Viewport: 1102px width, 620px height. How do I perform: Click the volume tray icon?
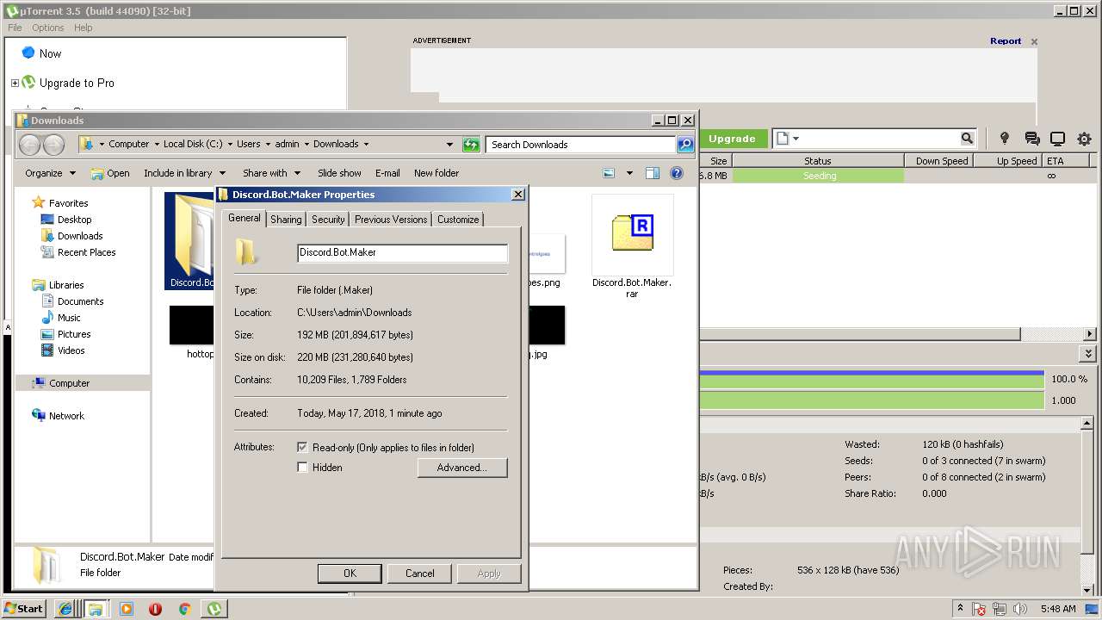pos(1019,609)
